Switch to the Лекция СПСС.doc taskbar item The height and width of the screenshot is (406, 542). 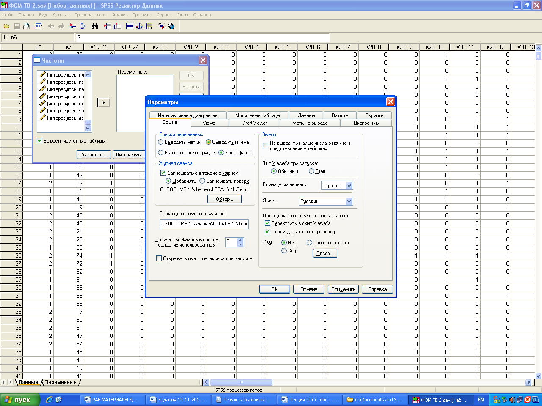tap(310, 400)
